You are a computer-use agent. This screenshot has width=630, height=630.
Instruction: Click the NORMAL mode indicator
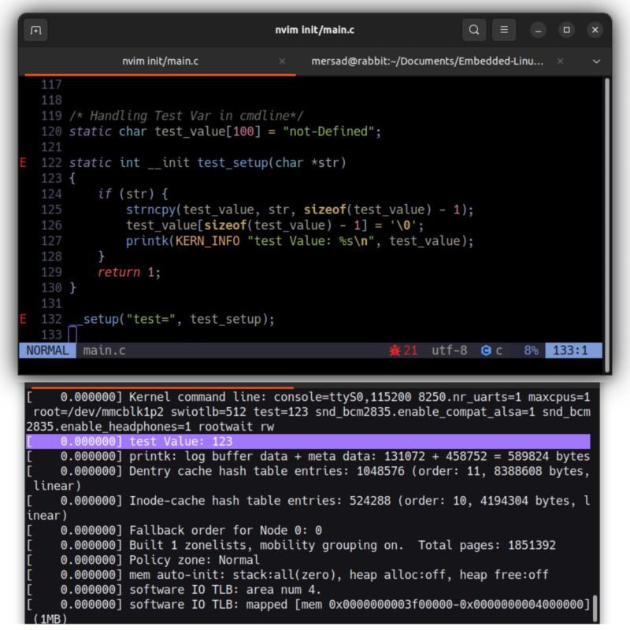(x=47, y=350)
